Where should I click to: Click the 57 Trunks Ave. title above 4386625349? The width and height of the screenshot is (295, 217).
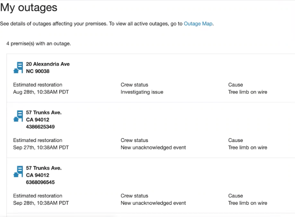[x=44, y=113]
